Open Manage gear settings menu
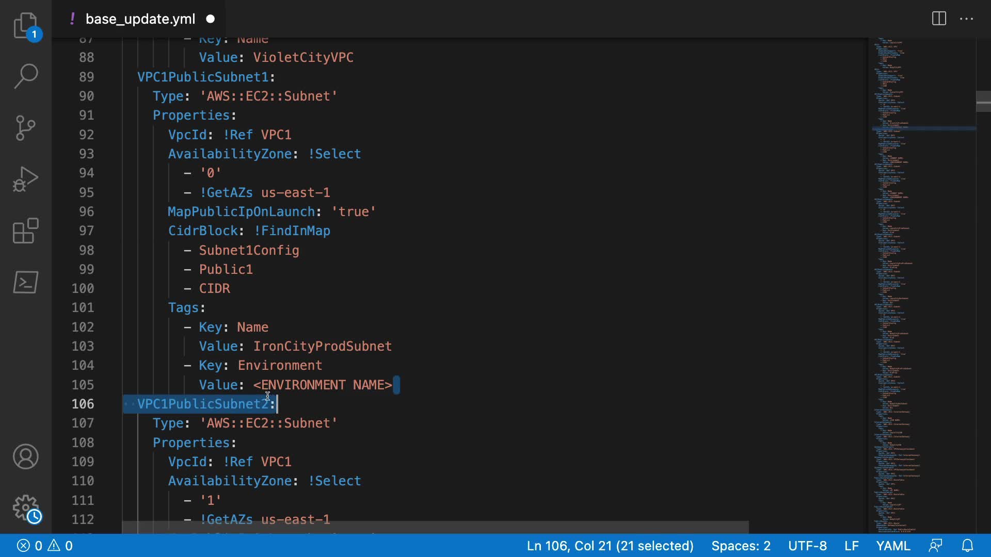This screenshot has width=991, height=557. [x=25, y=508]
